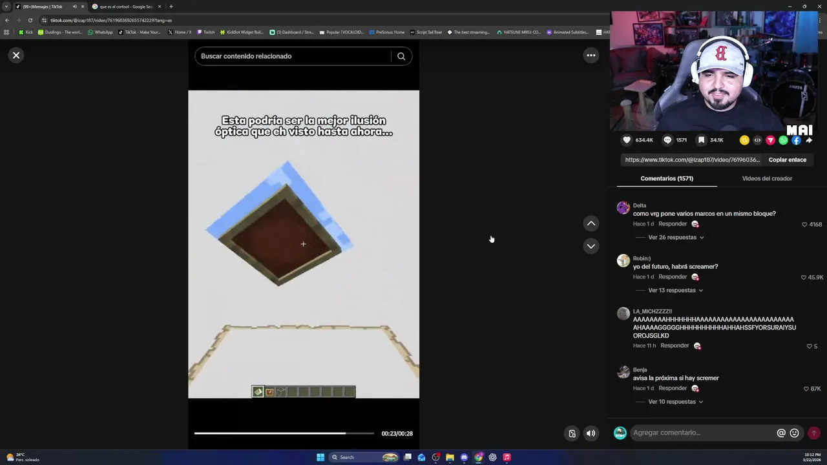
Task: Click the share arrow icon
Action: point(809,140)
